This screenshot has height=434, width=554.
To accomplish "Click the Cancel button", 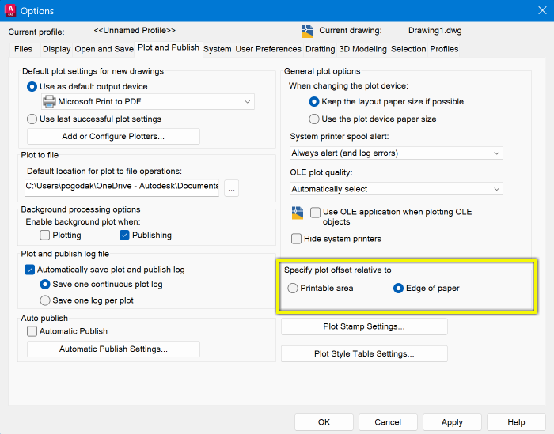I will 388,422.
